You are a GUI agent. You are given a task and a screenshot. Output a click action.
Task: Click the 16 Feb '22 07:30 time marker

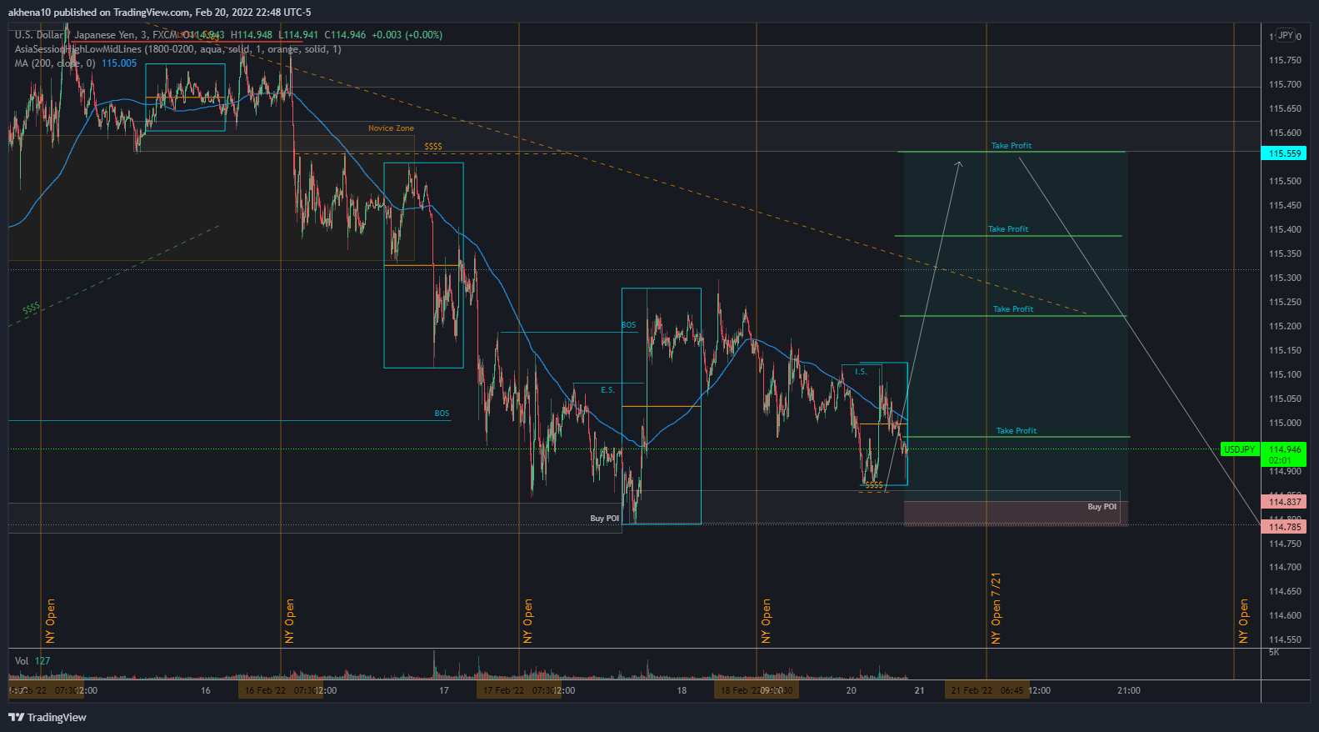[280, 690]
